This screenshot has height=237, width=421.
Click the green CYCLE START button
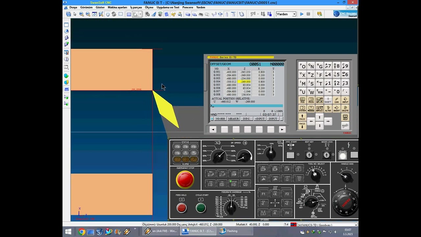(x=201, y=208)
